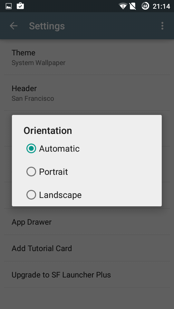174x309 pixels.
Task: Tap the no-SIM card status icon
Action: (x=132, y=6)
